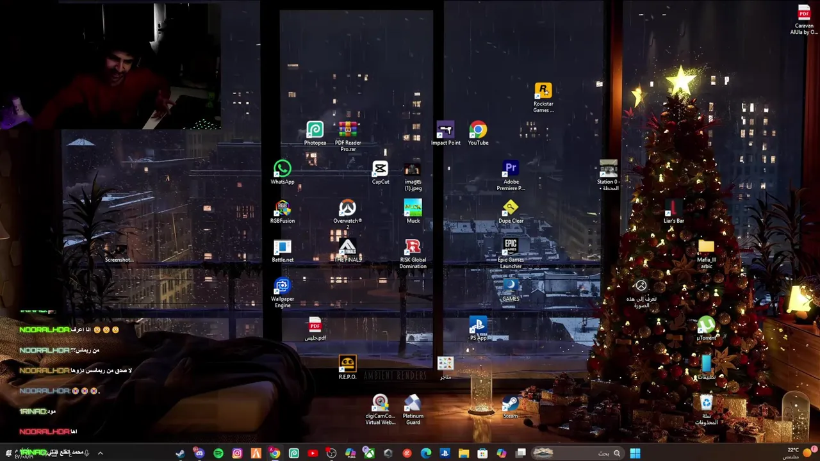Open the Steam icon on the taskbar
Image resolution: width=820 pixels, height=461 pixels.
pyautogui.click(x=180, y=453)
